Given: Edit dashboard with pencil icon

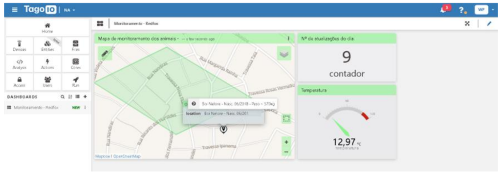Looking at the screenshot, I should (489, 23).
